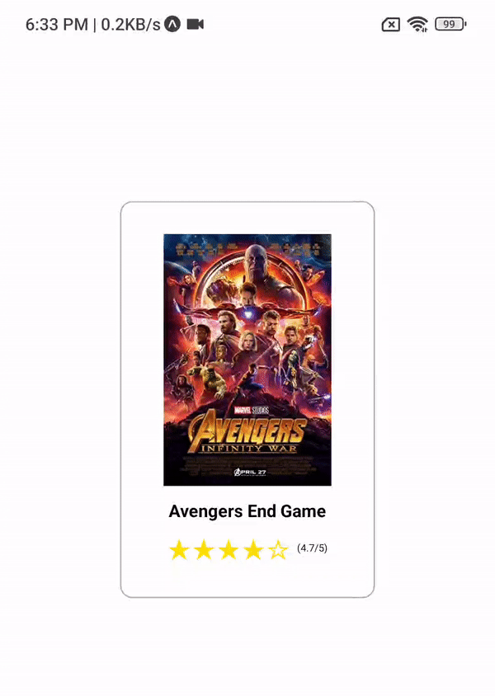Tap the 6:33 PM clock
Viewport: 495px width, 696px height.
pos(57,25)
